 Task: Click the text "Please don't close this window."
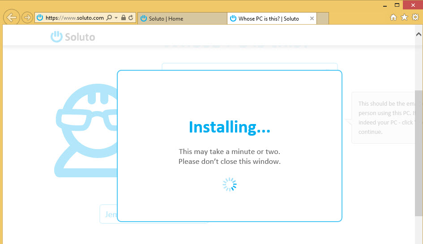click(230, 162)
